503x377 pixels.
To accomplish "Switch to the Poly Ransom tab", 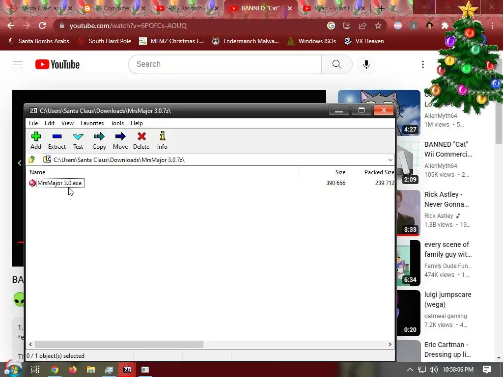I will pos(185,8).
